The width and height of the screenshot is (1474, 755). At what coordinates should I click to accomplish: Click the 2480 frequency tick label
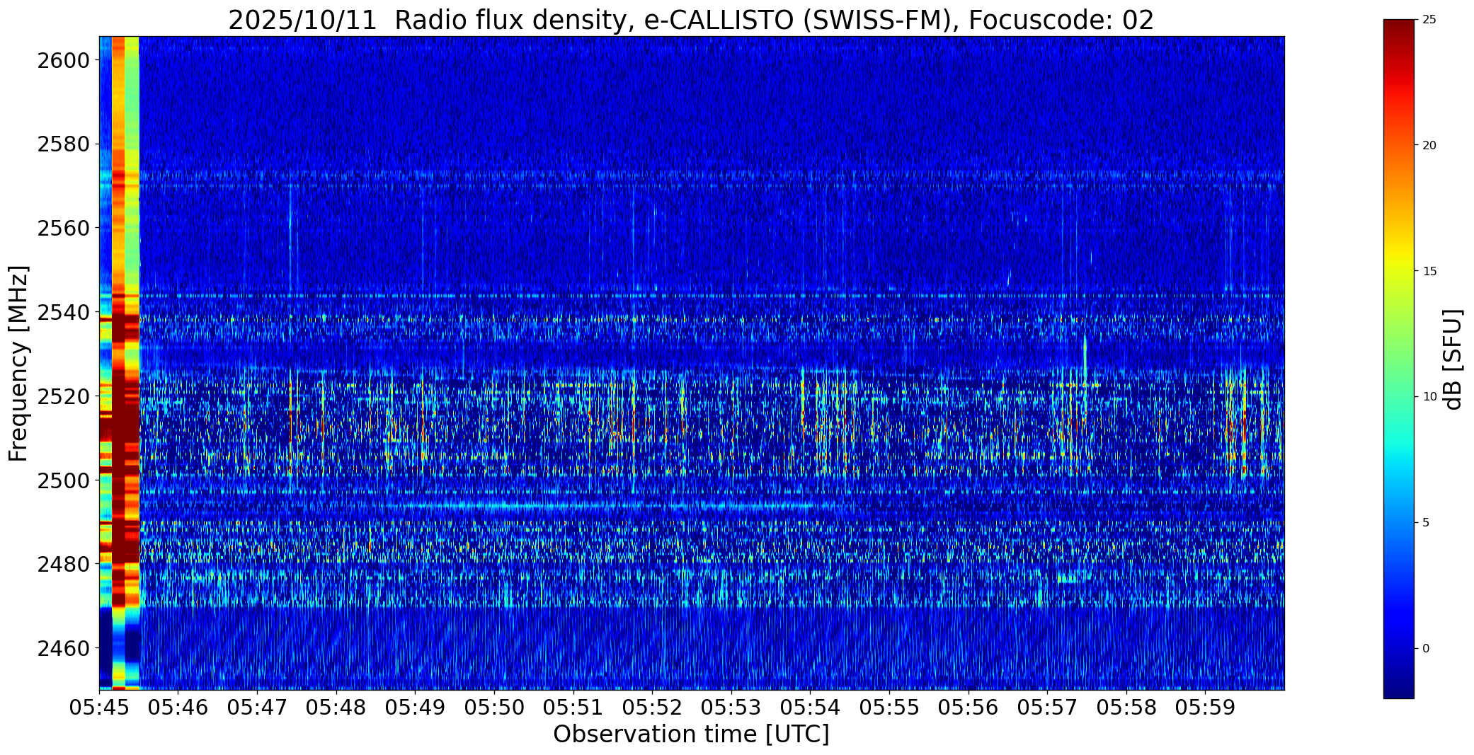click(64, 564)
